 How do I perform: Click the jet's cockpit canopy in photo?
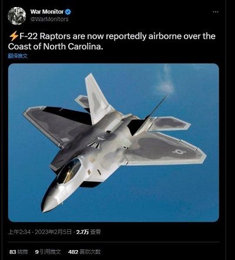69,171
